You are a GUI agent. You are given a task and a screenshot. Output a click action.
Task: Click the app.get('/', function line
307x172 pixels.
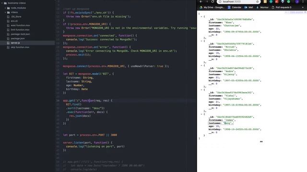click(88, 101)
